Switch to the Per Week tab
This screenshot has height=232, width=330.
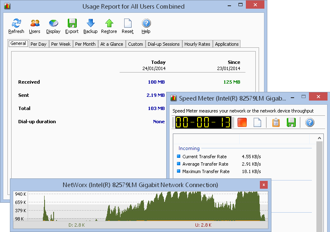pos(61,44)
